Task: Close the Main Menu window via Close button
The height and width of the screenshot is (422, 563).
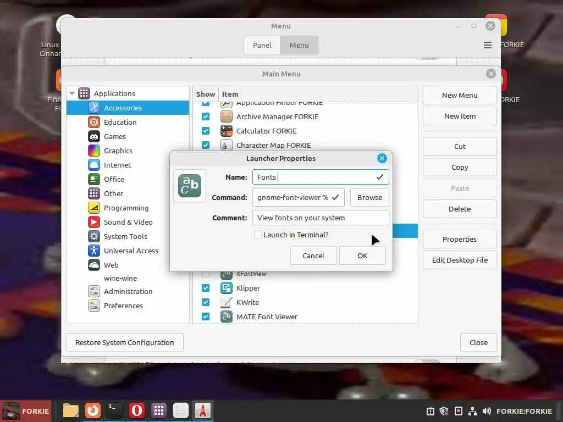Action: 478,342
